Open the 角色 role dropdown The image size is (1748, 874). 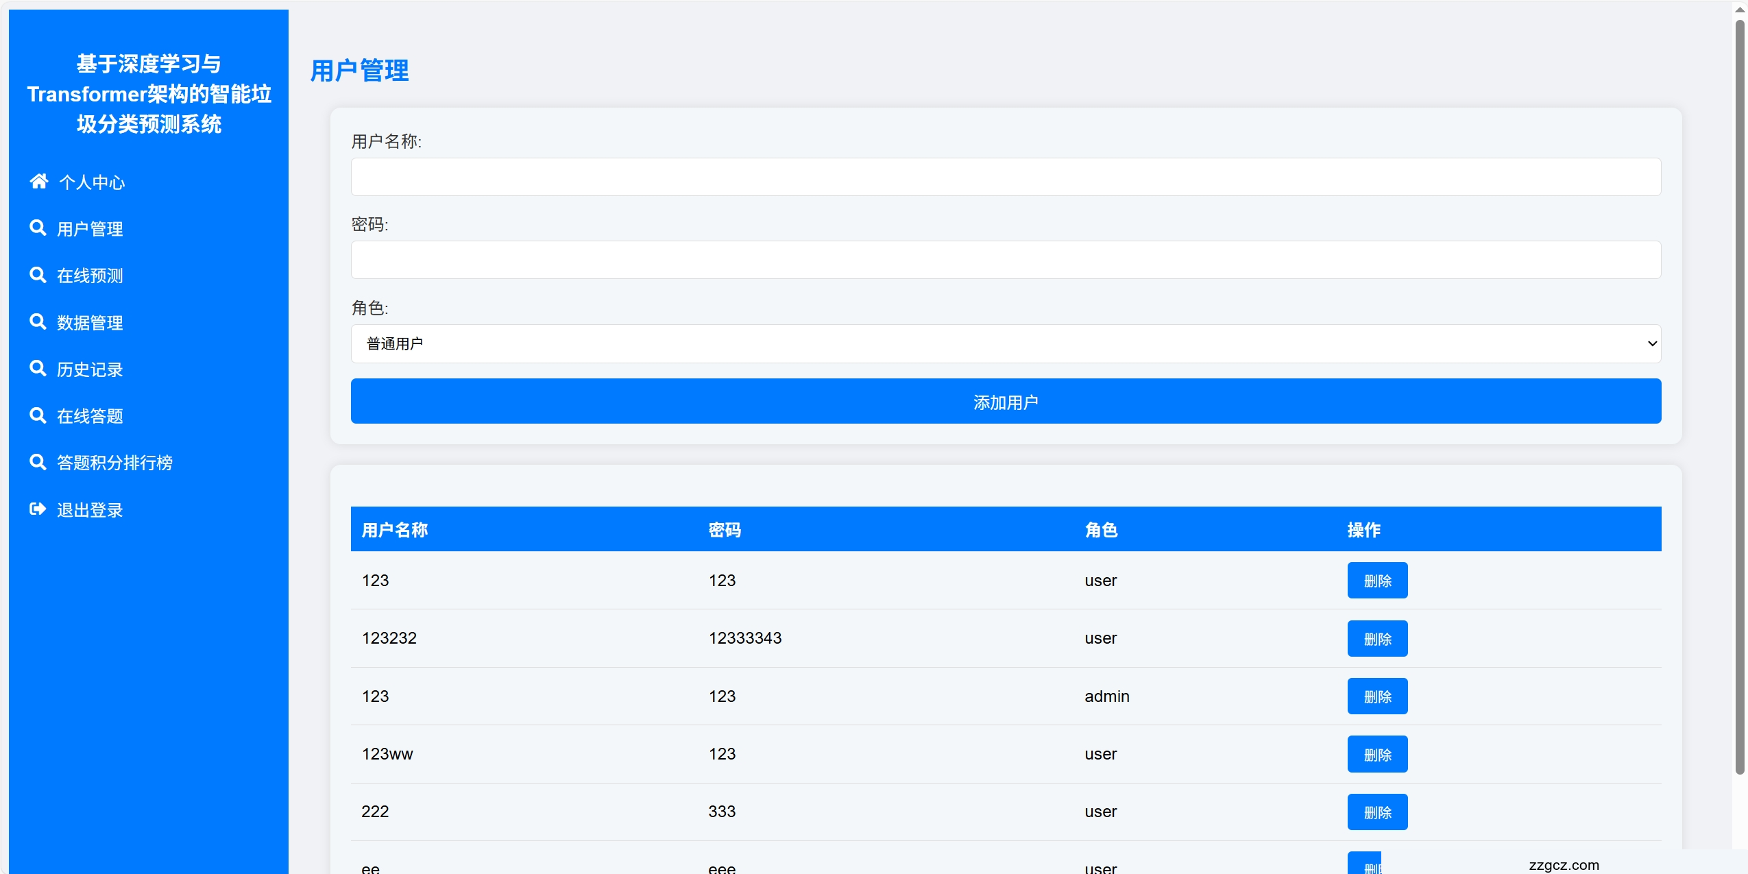pyautogui.click(x=1005, y=344)
